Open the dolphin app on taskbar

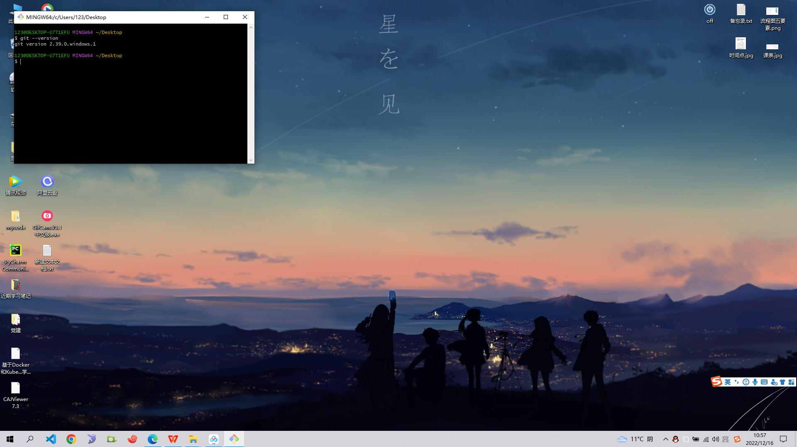92,439
